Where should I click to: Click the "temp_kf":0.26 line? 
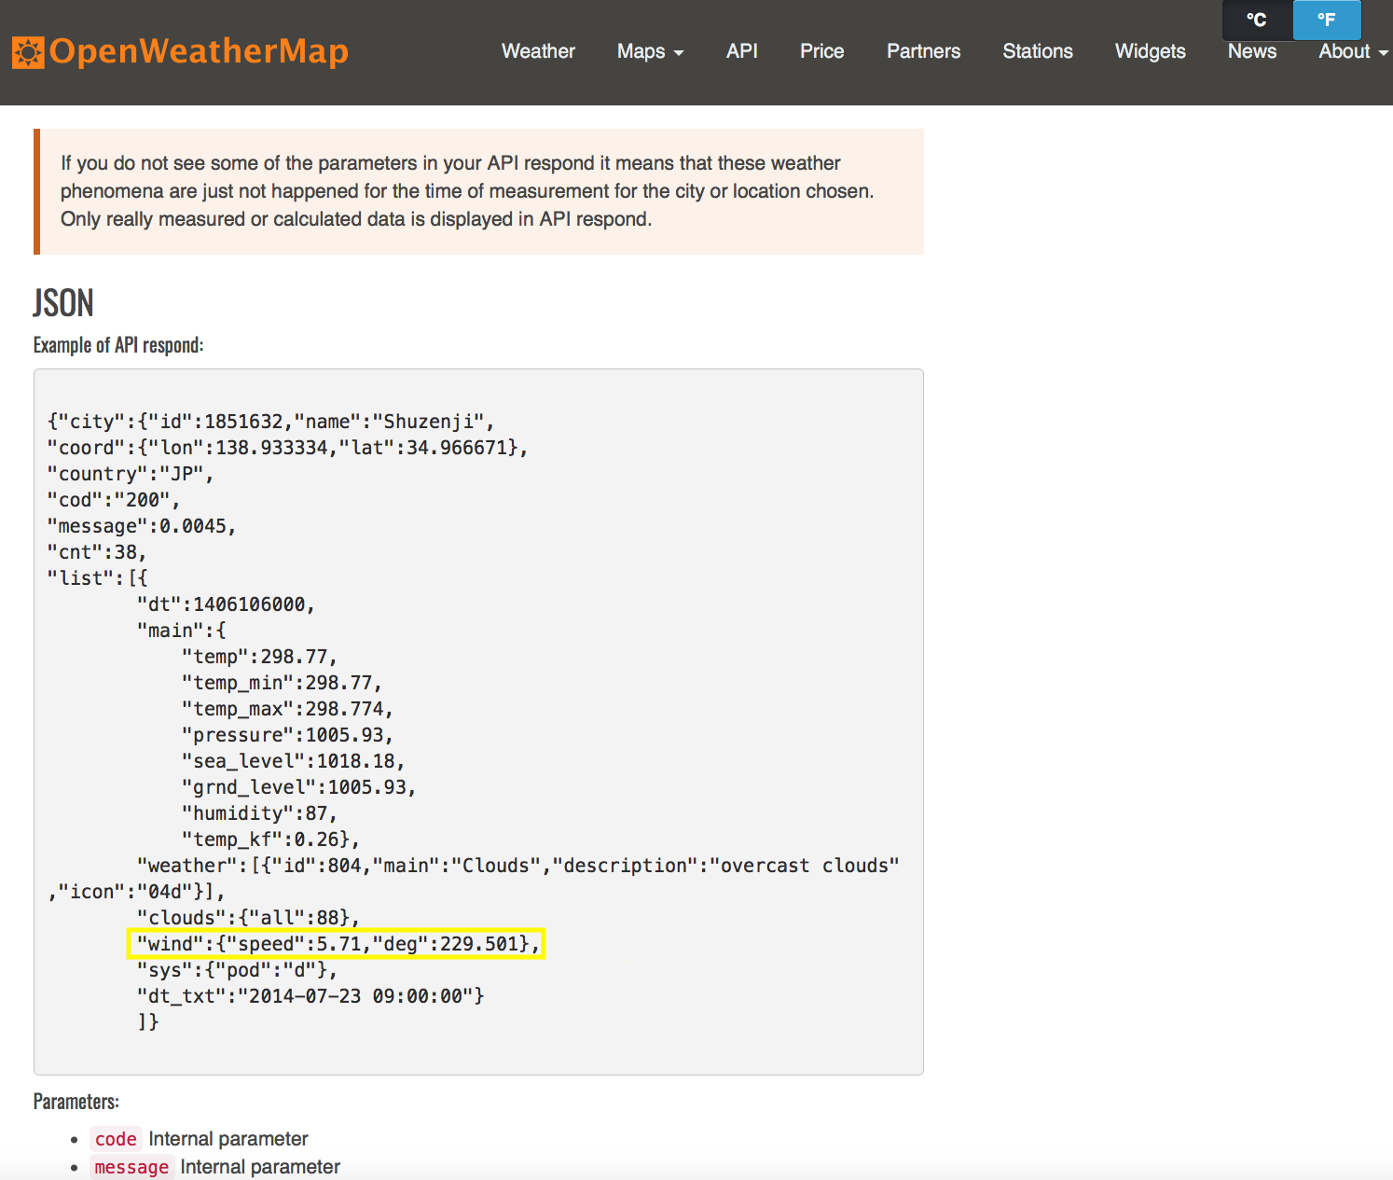point(270,840)
